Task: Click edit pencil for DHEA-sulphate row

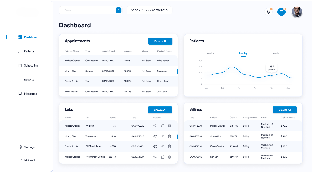Action: point(162,146)
